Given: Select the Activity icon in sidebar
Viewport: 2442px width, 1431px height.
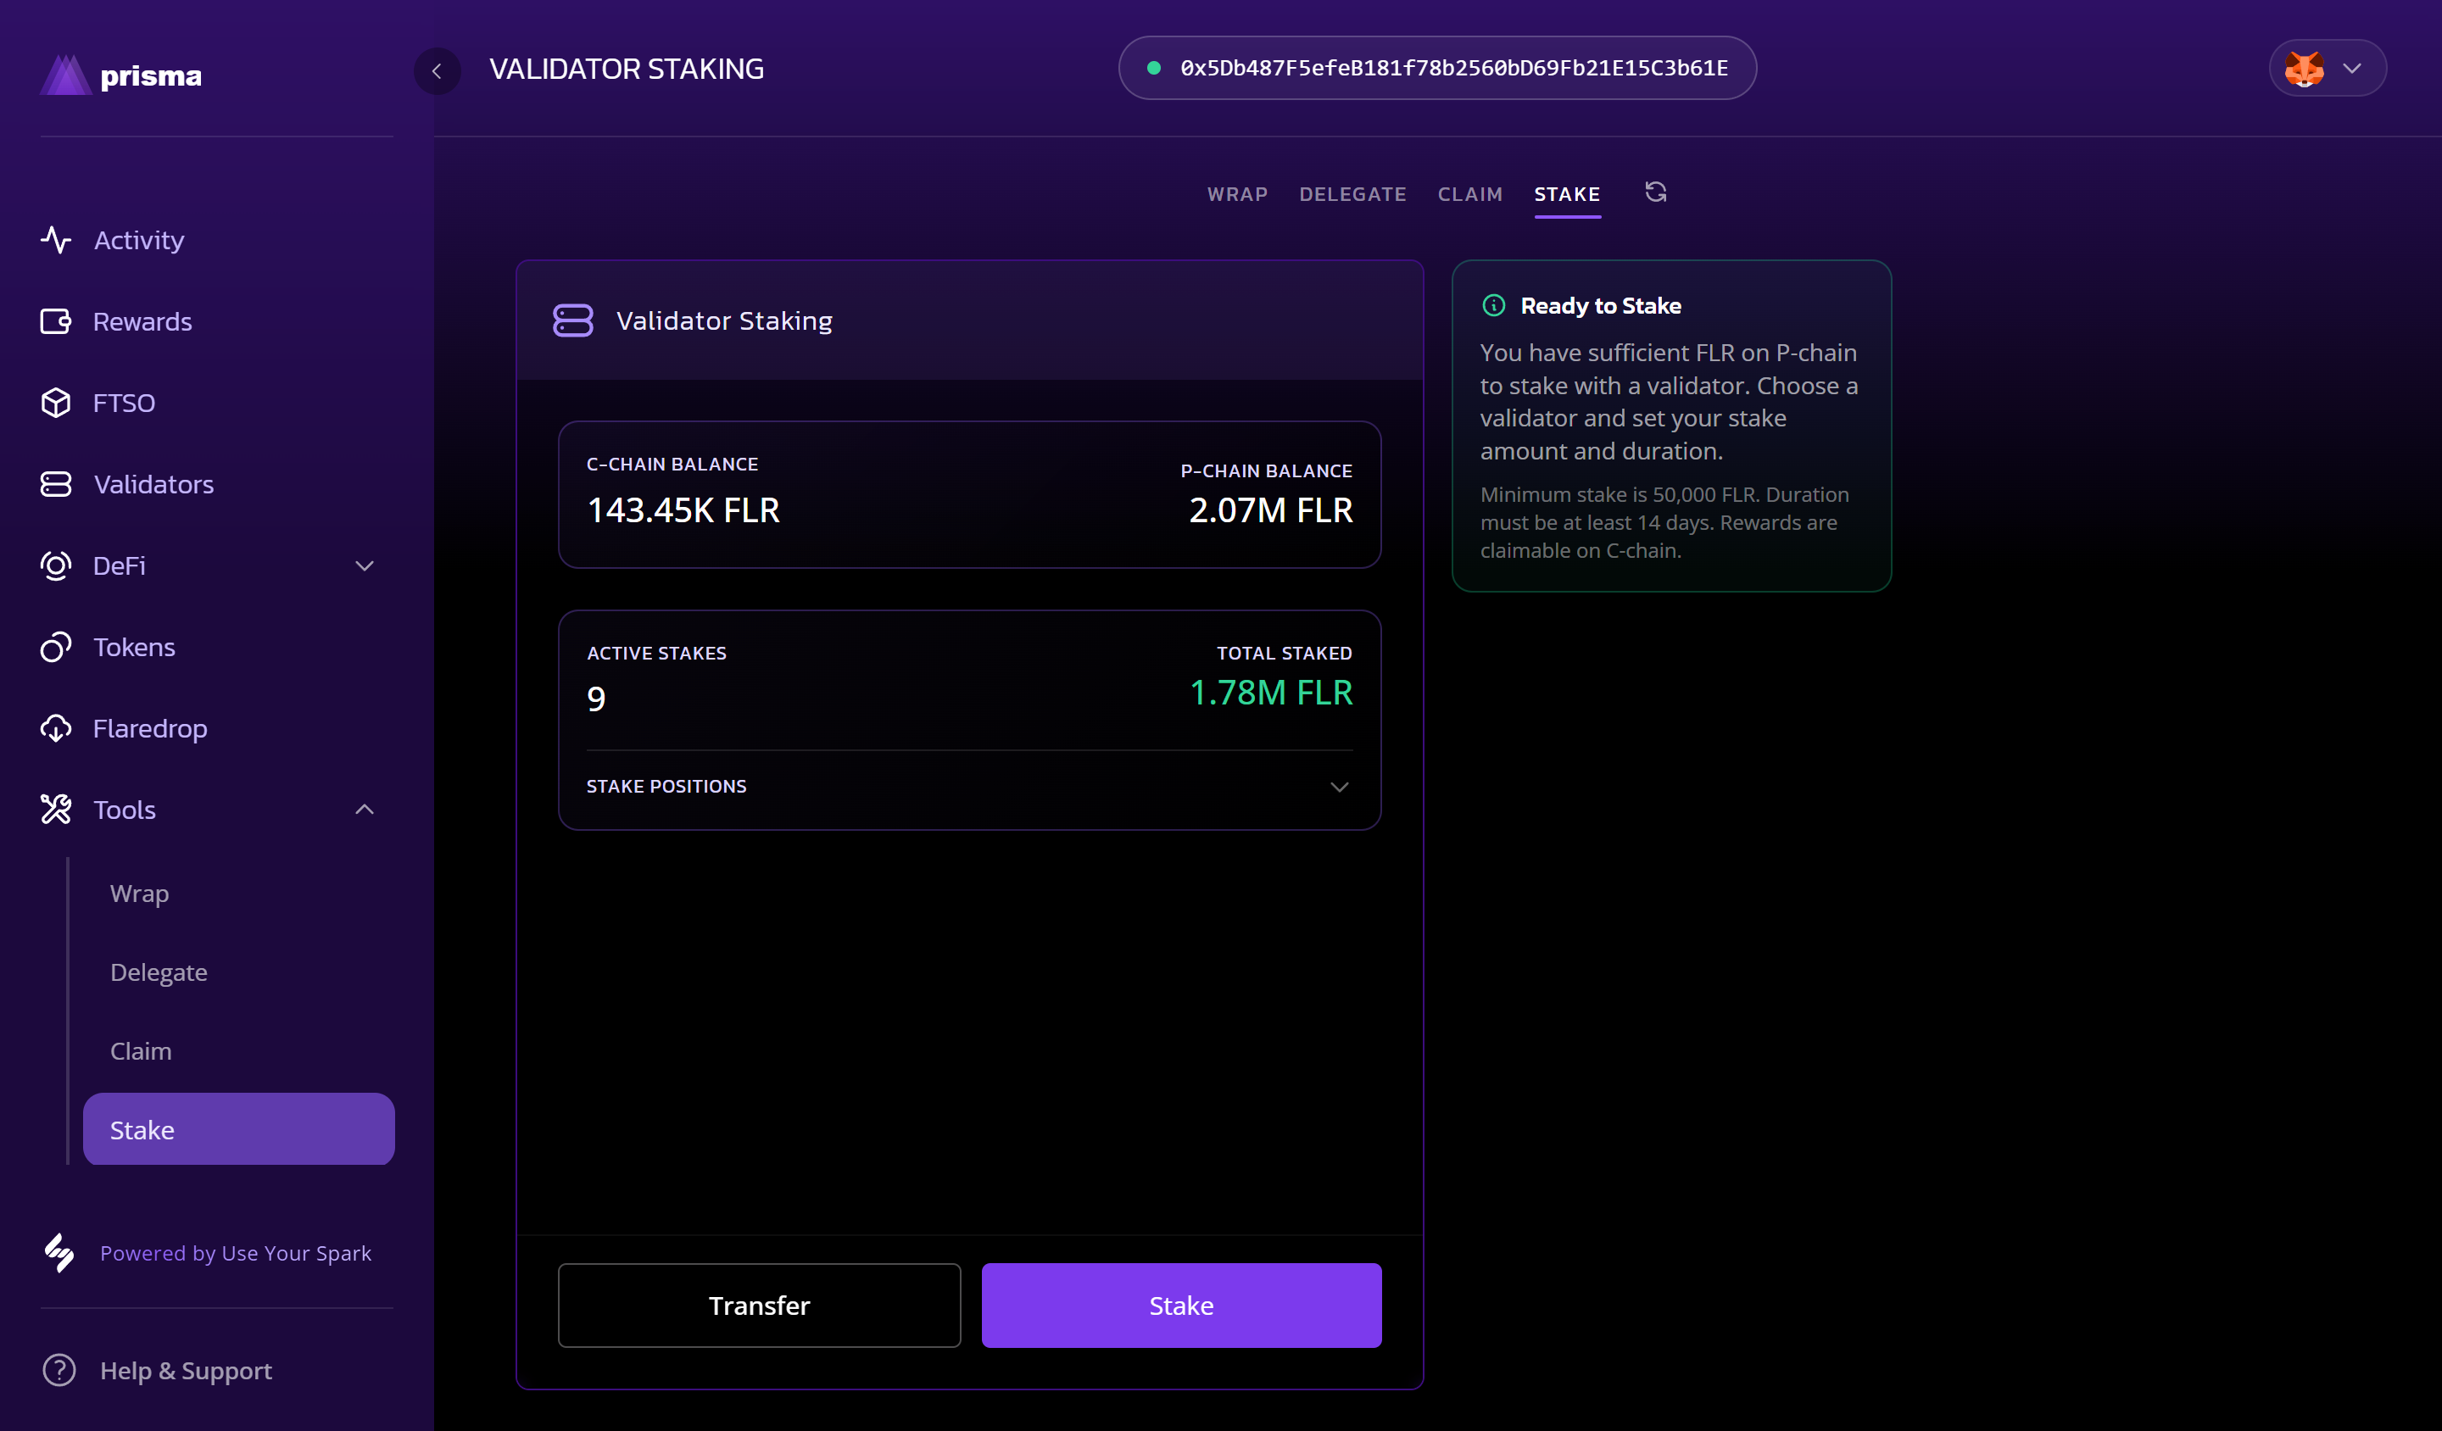Looking at the screenshot, I should click(56, 239).
